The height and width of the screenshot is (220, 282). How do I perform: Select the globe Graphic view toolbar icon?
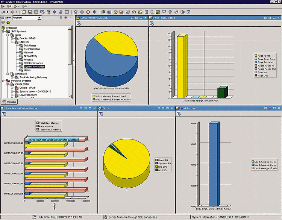(170, 12)
